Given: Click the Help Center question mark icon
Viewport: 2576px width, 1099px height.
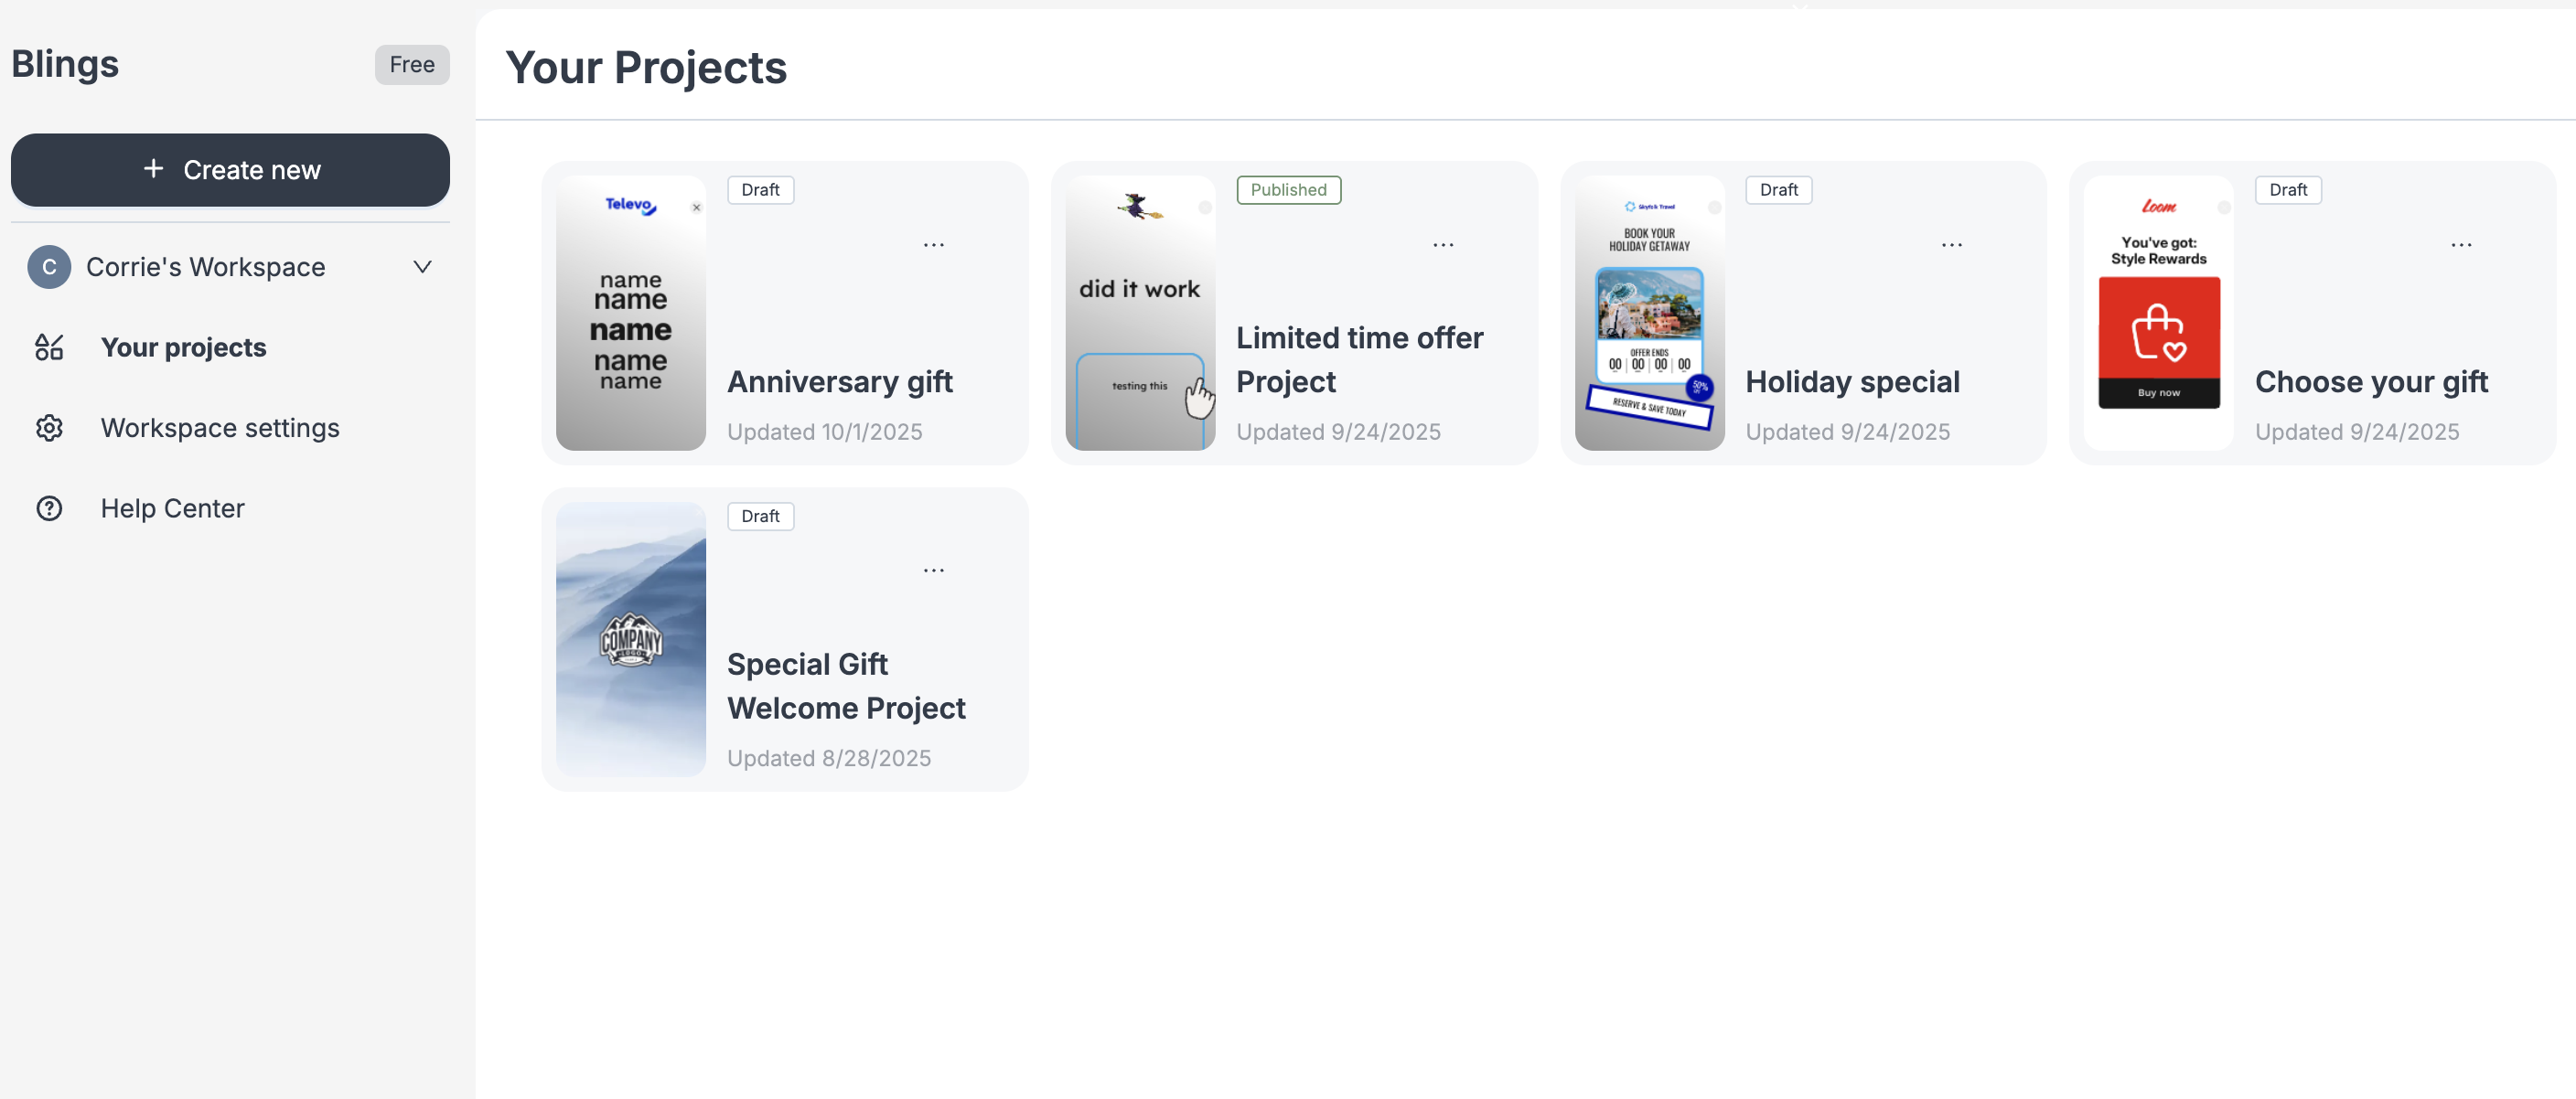Looking at the screenshot, I should 49,508.
